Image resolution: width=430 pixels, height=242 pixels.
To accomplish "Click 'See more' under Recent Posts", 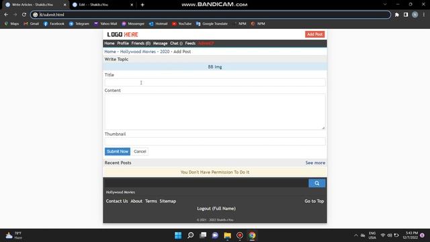I will 315,163.
